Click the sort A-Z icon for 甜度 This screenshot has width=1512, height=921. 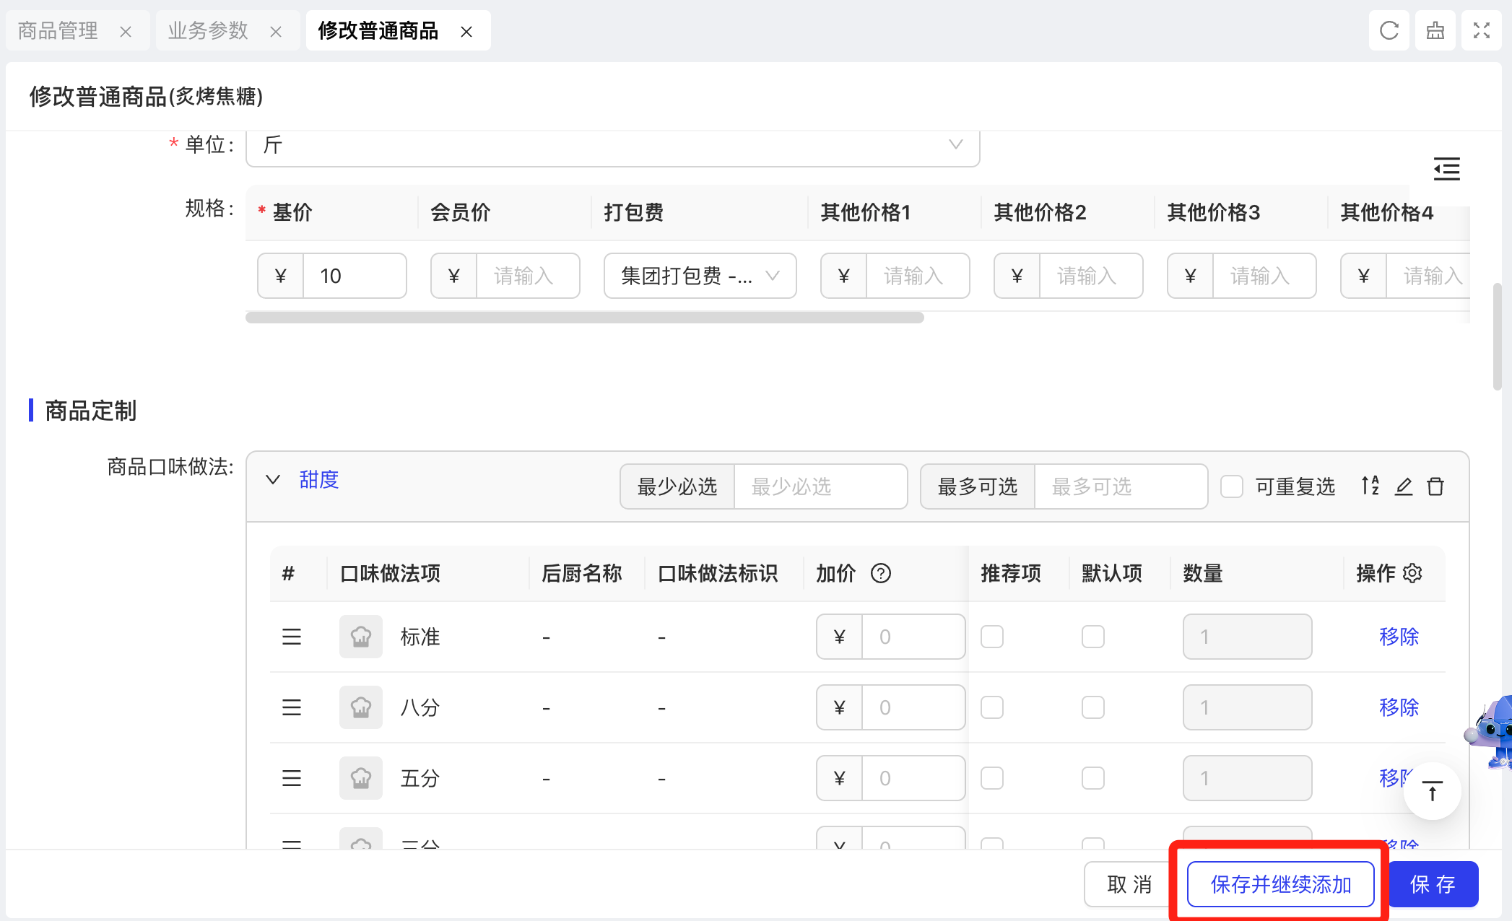coord(1370,486)
